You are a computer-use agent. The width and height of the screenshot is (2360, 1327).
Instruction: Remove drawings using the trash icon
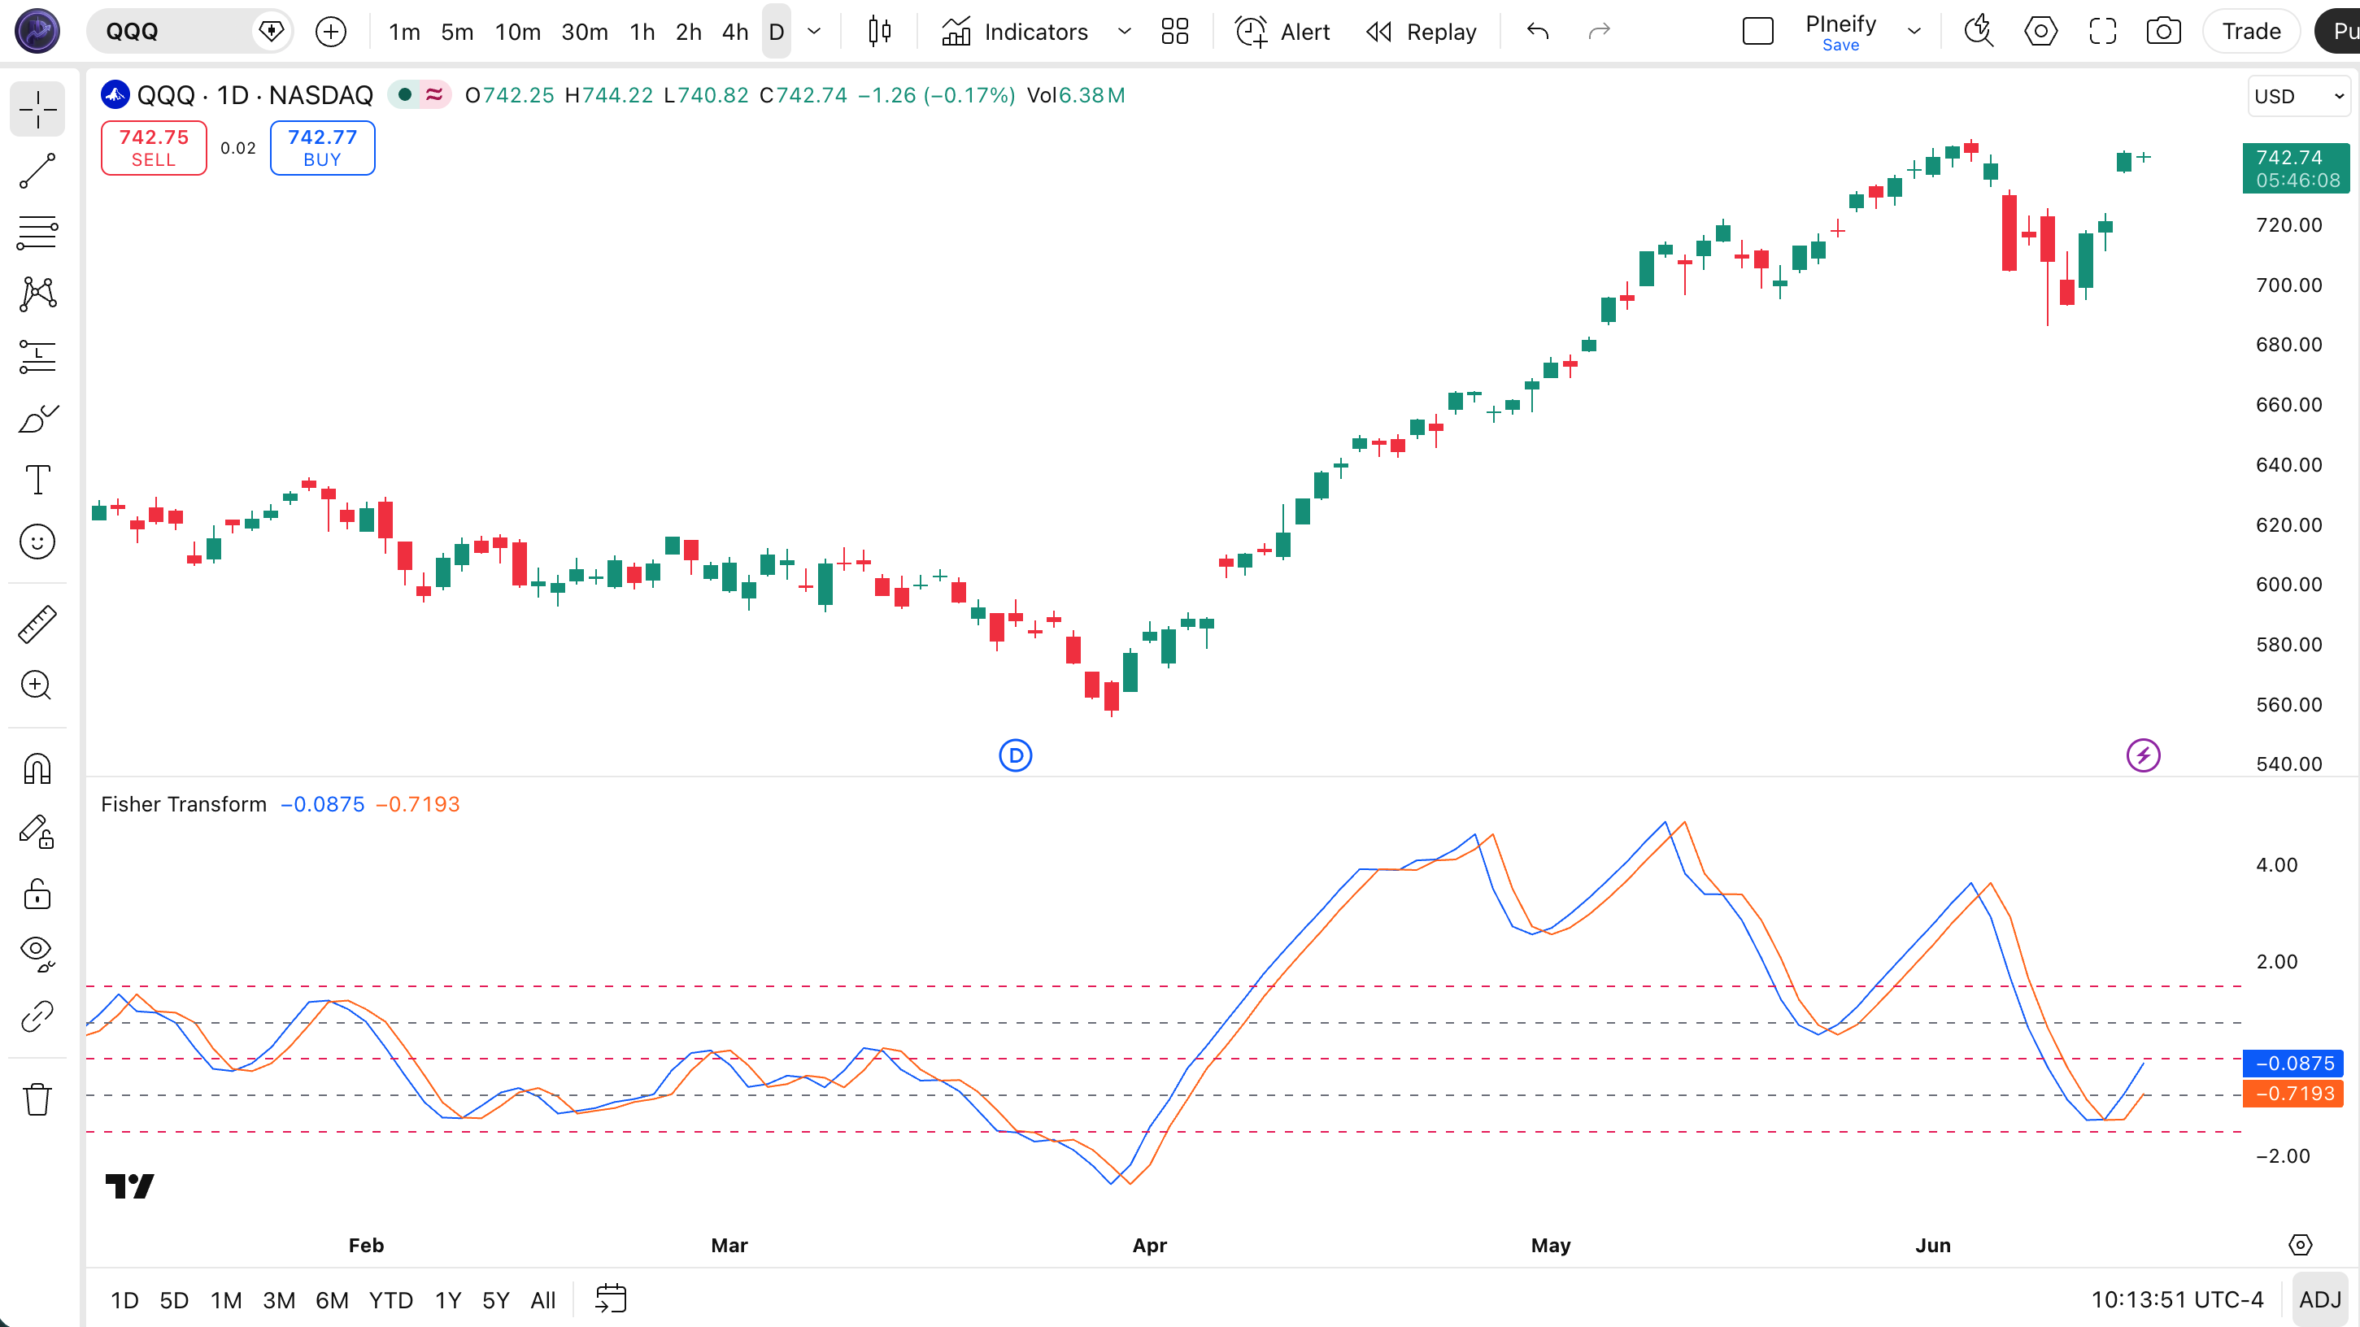pos(37,1099)
